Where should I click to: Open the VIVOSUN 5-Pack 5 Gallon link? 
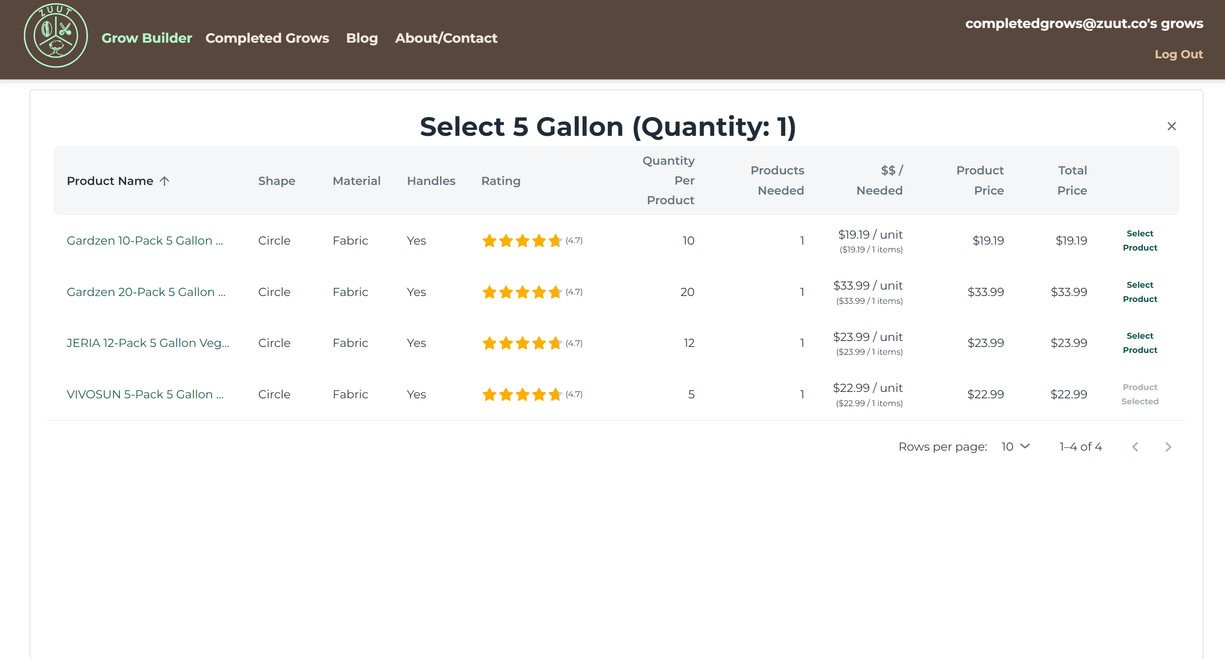[145, 394]
